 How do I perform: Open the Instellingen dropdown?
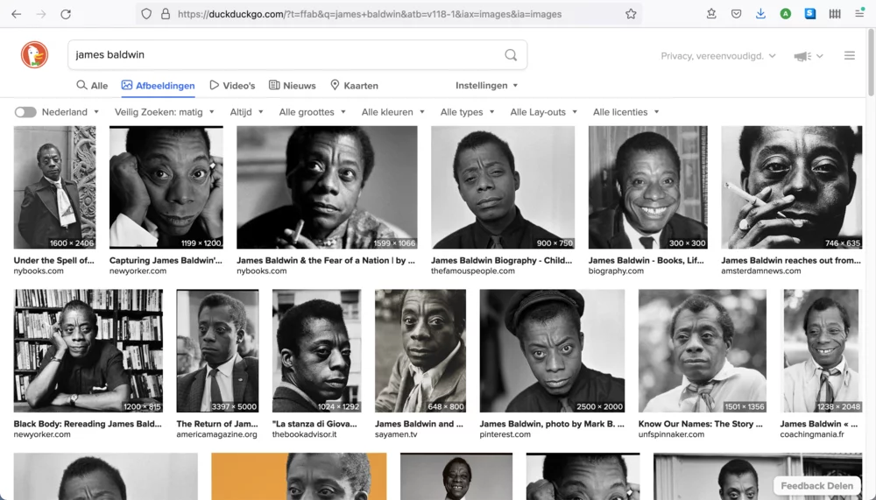point(486,85)
